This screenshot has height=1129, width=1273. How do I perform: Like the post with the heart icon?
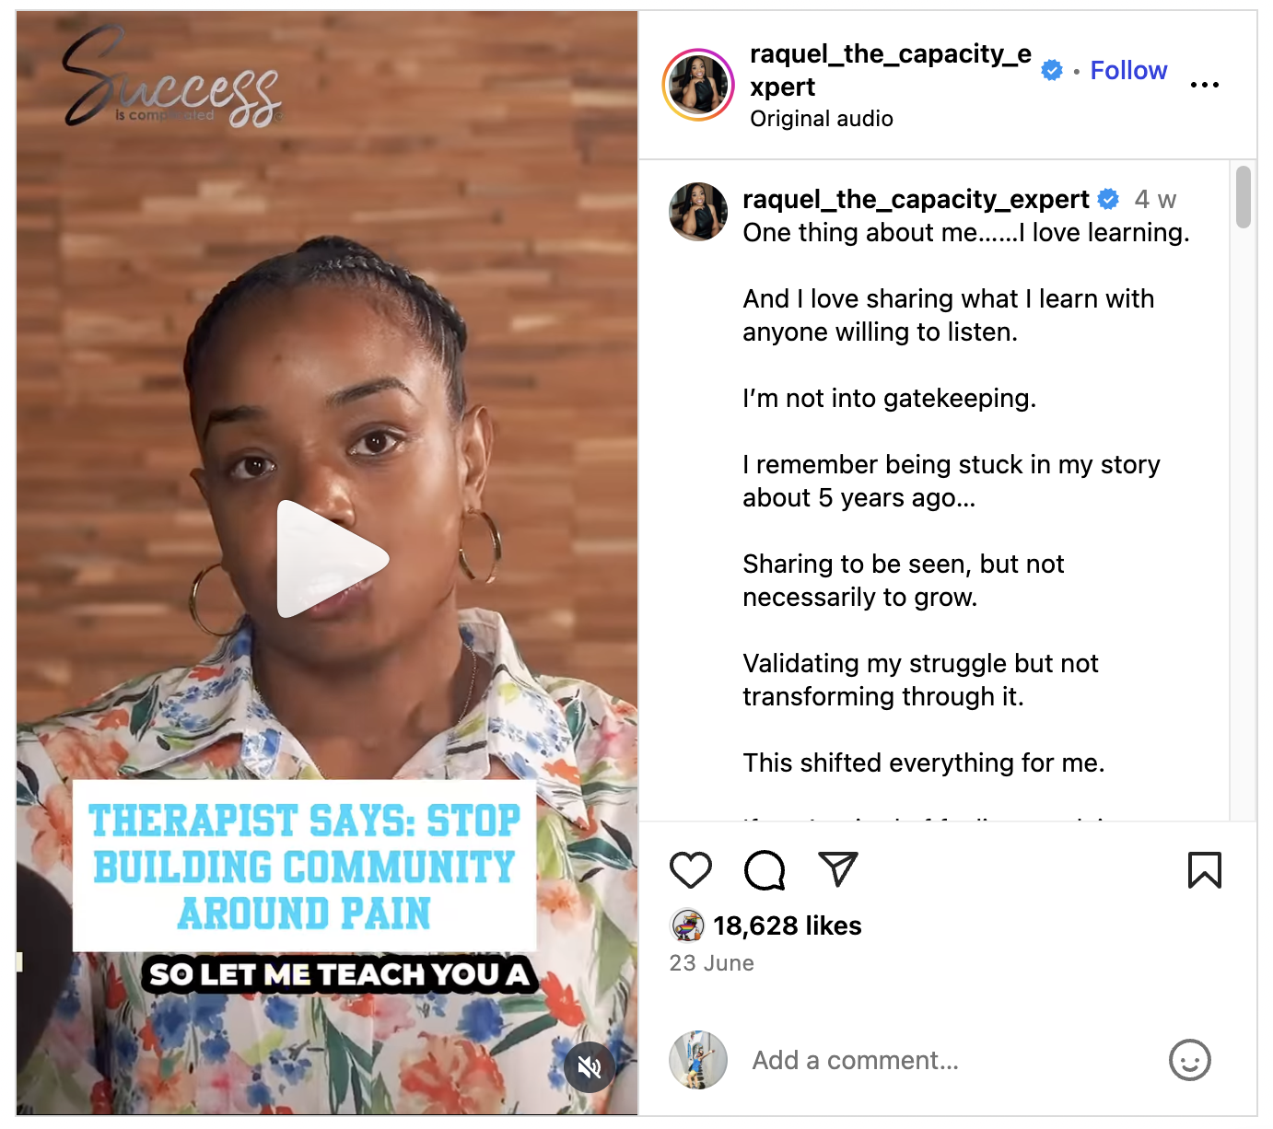pos(691,870)
